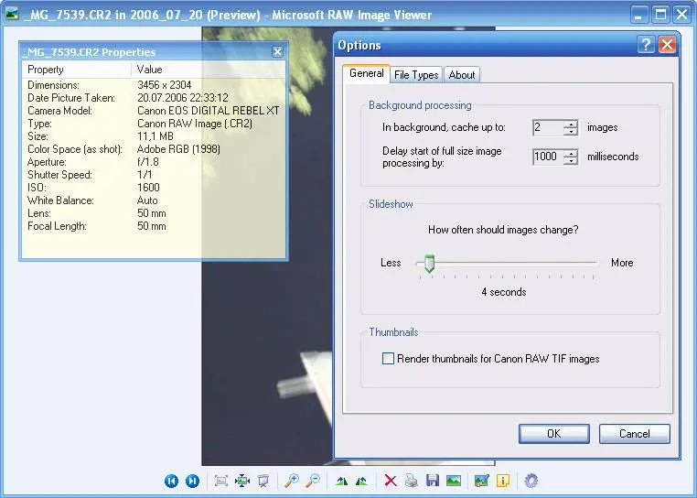The width and height of the screenshot is (697, 498).
Task: Select the 'Camera Model:' property row
Action: pyautogui.click(x=154, y=111)
